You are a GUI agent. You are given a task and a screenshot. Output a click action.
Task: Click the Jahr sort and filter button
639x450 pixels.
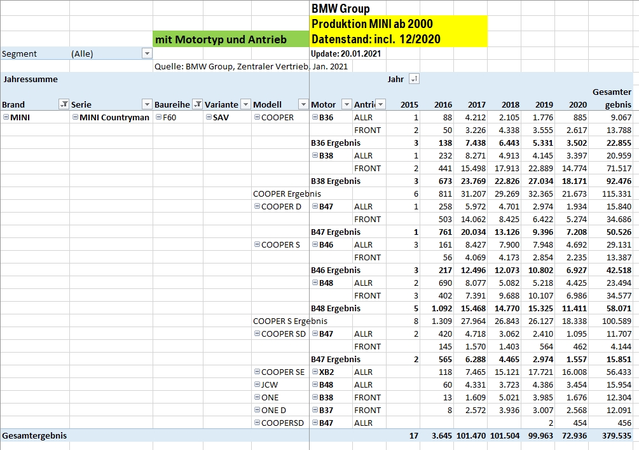(x=414, y=79)
